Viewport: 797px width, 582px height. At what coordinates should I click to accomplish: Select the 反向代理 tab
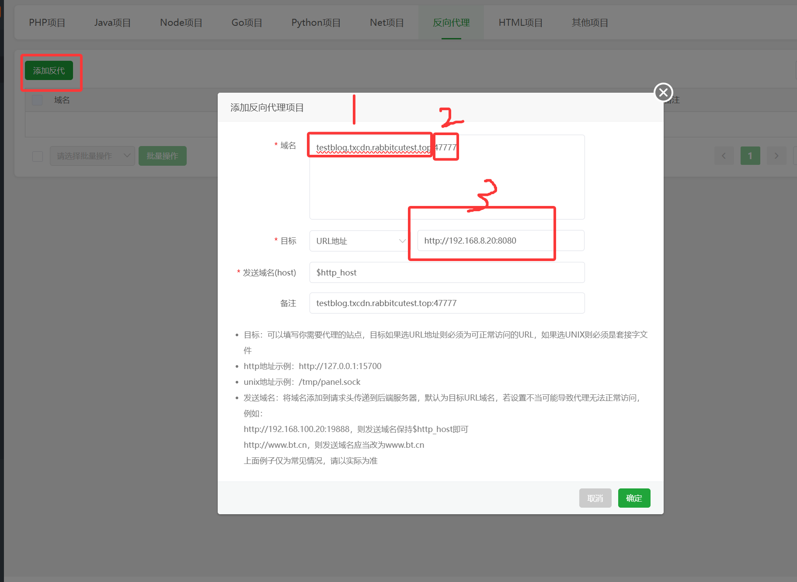(x=451, y=23)
